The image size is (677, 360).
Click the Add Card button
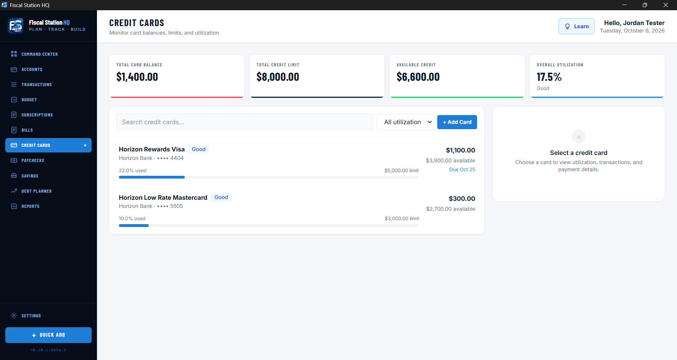(457, 122)
